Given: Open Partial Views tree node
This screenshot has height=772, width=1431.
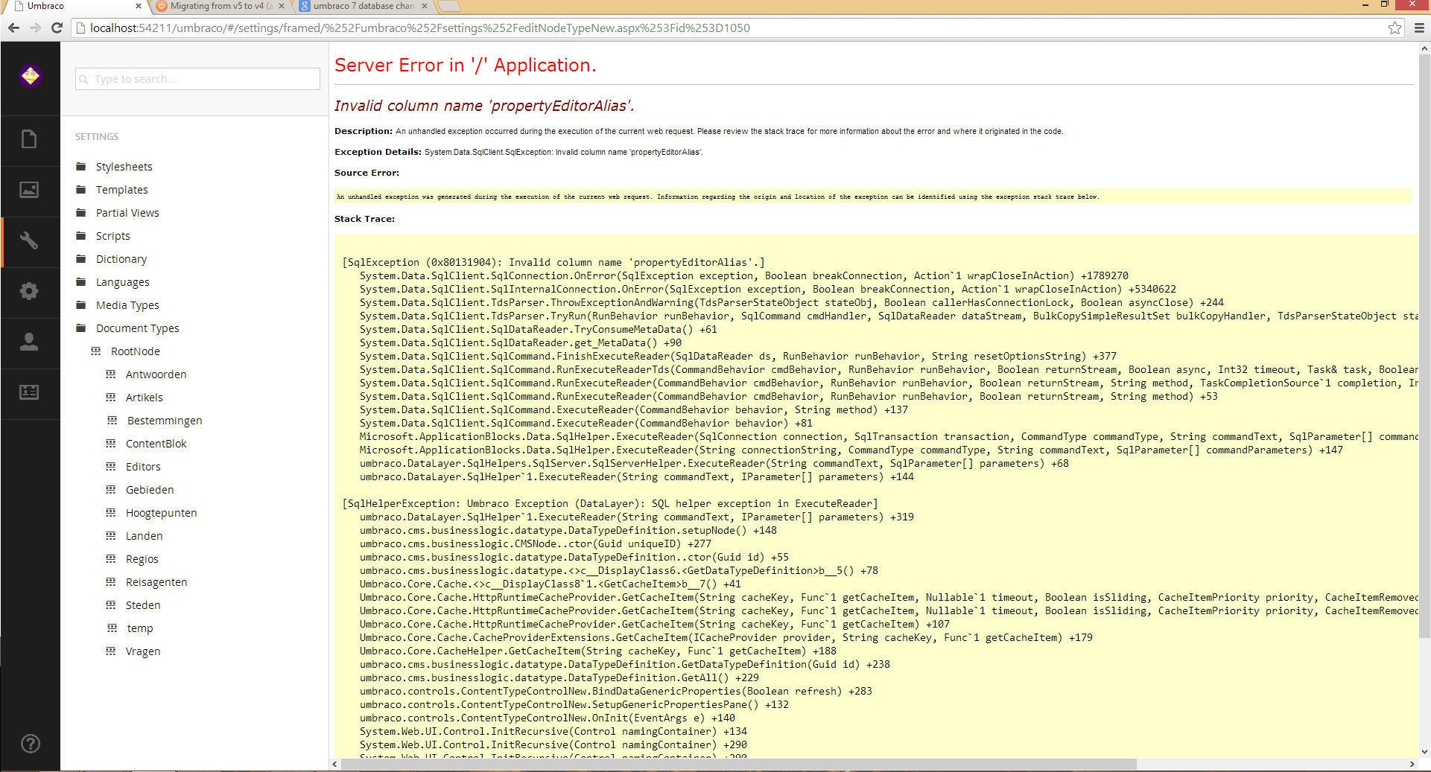Looking at the screenshot, I should coord(127,213).
